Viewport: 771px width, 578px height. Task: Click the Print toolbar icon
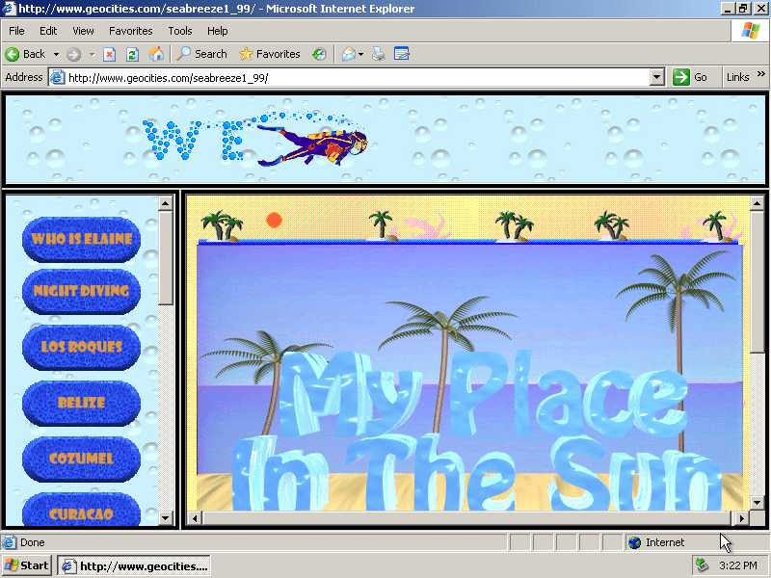pos(379,54)
